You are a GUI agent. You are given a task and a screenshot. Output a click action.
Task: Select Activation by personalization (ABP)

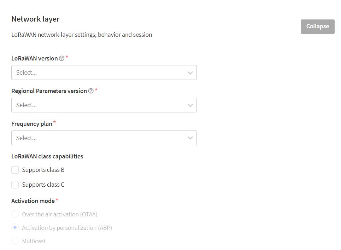tap(15, 227)
